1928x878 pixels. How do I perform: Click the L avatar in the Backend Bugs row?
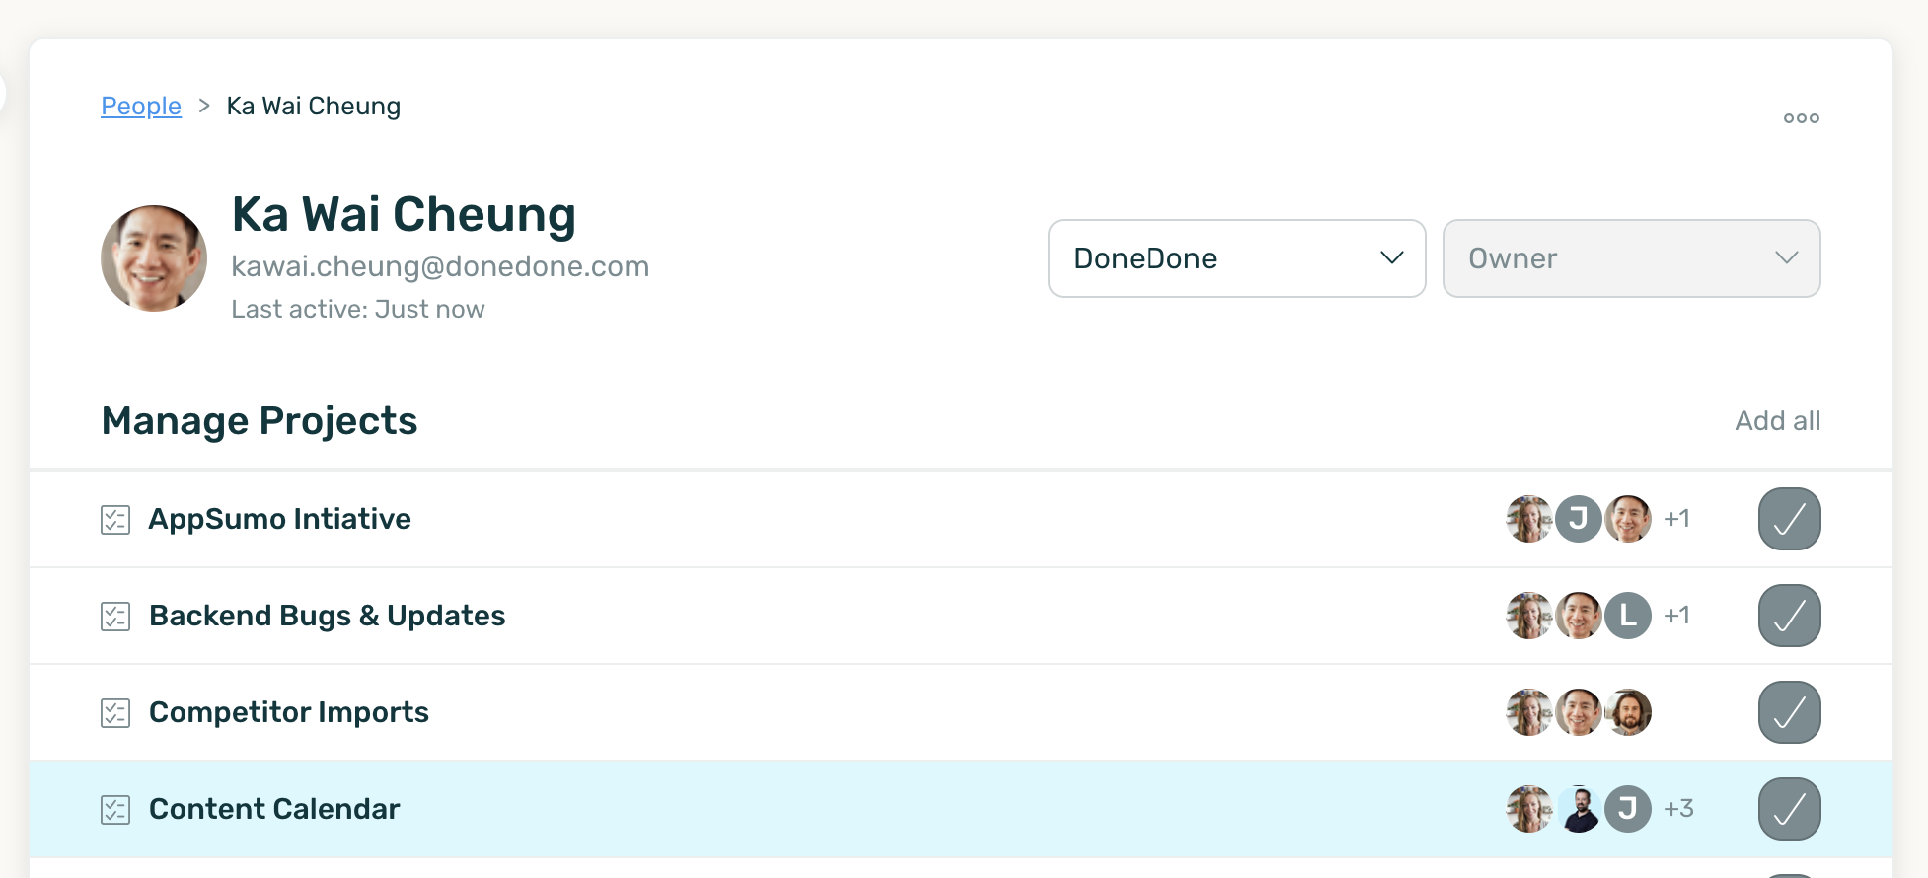[1628, 616]
